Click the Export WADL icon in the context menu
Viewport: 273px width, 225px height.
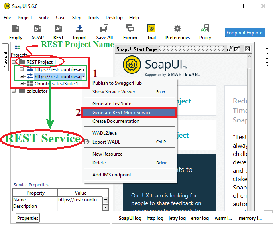tap(87, 142)
